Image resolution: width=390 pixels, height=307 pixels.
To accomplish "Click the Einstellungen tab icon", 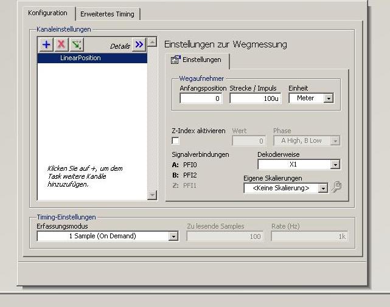I will coord(175,60).
